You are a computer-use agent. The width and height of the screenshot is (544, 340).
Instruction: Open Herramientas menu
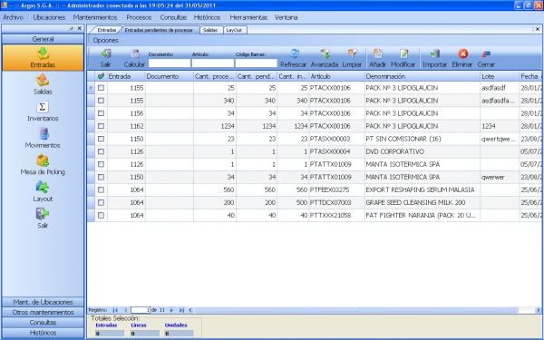pos(248,17)
